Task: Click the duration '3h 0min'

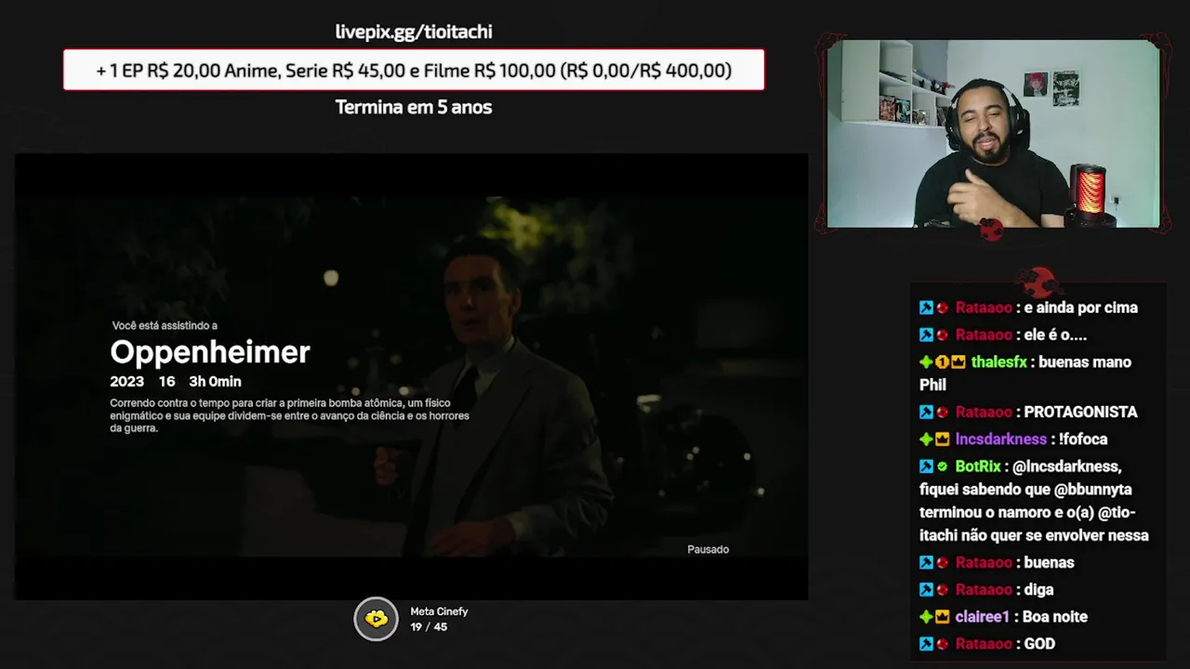Action: (x=215, y=381)
